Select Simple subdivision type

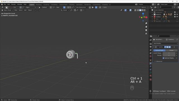pyautogui.click(x=171, y=50)
